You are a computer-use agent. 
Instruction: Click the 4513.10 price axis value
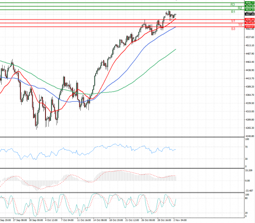[x=250, y=45]
